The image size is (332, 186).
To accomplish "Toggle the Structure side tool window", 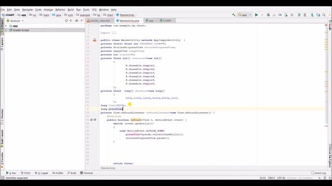I will click(x=2, y=117).
